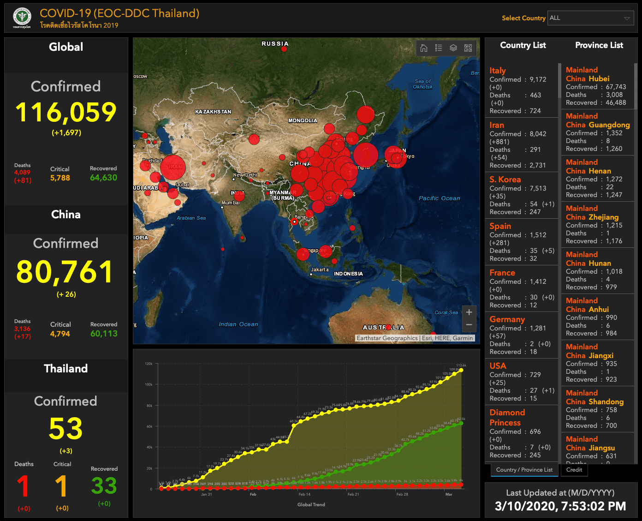Zoom out with the map minus button

point(469,325)
